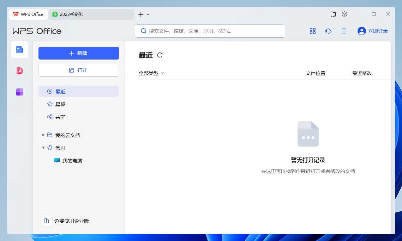Click the 最近 heading
The width and height of the screenshot is (402, 241).
(146, 55)
